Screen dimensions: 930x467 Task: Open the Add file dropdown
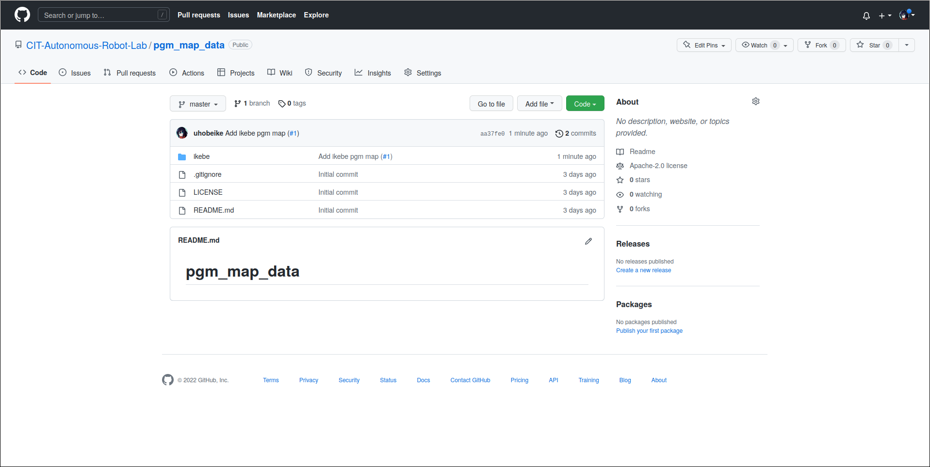tap(539, 104)
